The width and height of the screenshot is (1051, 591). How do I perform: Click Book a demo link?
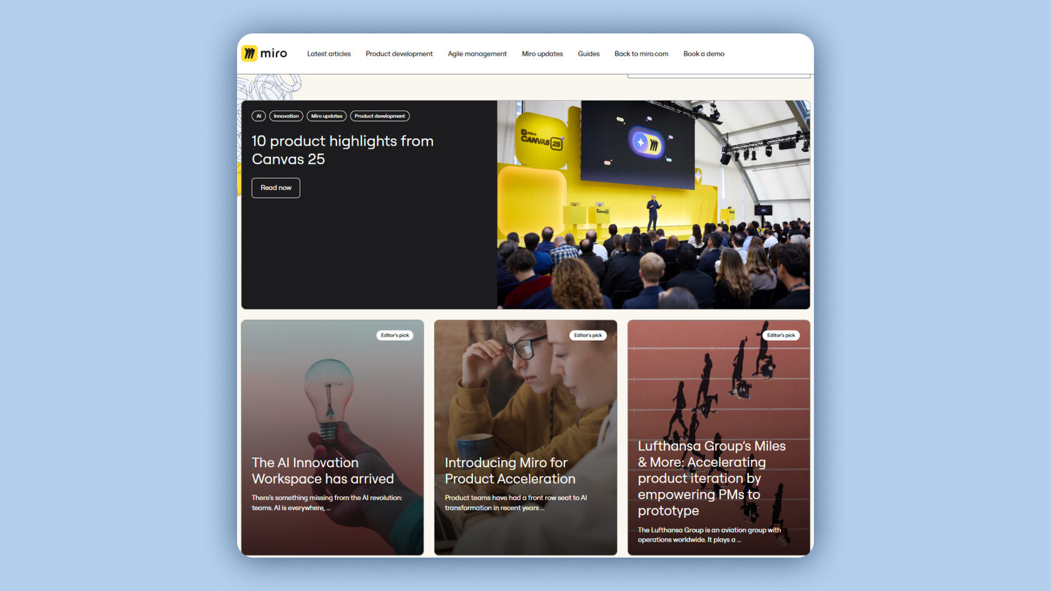[704, 54]
